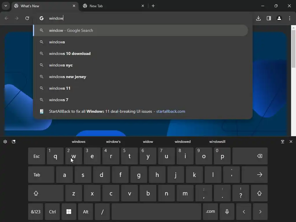
Task: Click the browser back arrow
Action: tap(6, 18)
